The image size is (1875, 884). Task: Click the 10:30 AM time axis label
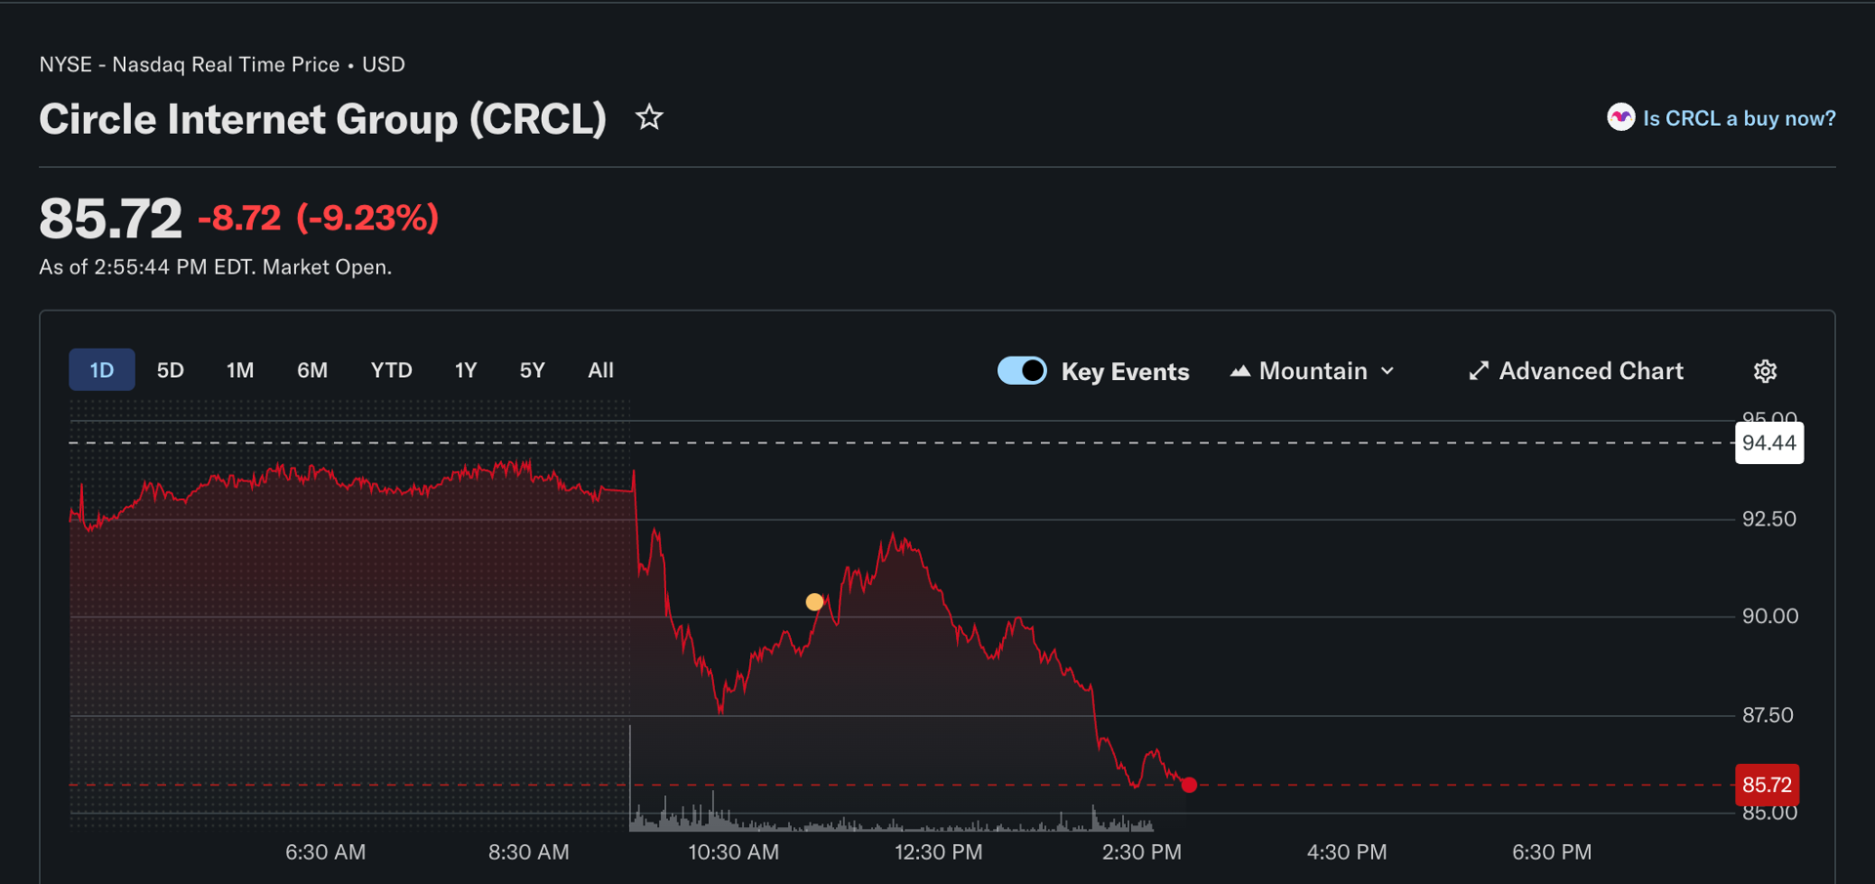pyautogui.click(x=733, y=852)
